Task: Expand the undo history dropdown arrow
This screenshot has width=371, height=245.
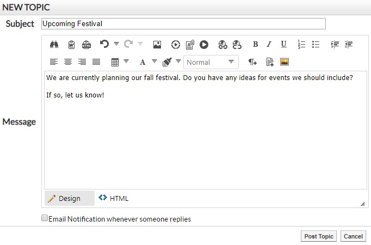Action: pos(116,44)
